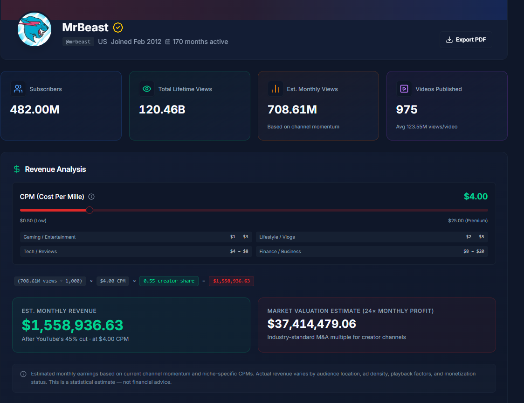Image resolution: width=524 pixels, height=403 pixels.
Task: Click the 708.61M monthly views value
Action: point(292,109)
